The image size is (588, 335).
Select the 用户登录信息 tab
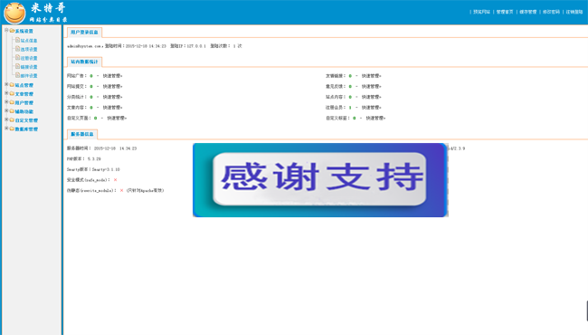84,33
